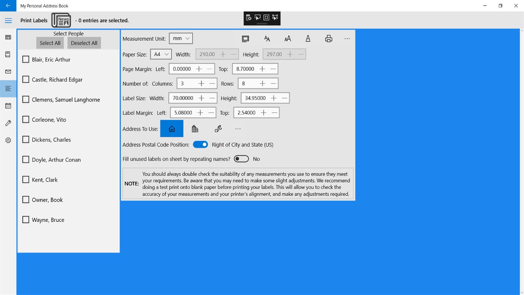Check the checkbox next to Kent, Clark
This screenshot has width=524, height=295.
pyautogui.click(x=25, y=179)
